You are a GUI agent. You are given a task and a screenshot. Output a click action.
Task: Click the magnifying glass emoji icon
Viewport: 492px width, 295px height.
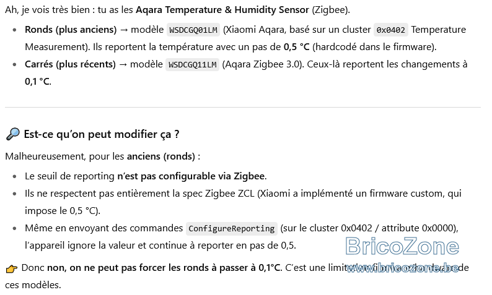click(x=12, y=134)
